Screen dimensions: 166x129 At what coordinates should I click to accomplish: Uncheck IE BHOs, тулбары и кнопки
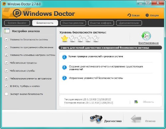coord(6,86)
